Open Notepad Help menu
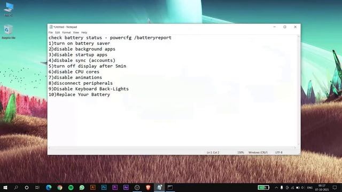 [84, 33]
